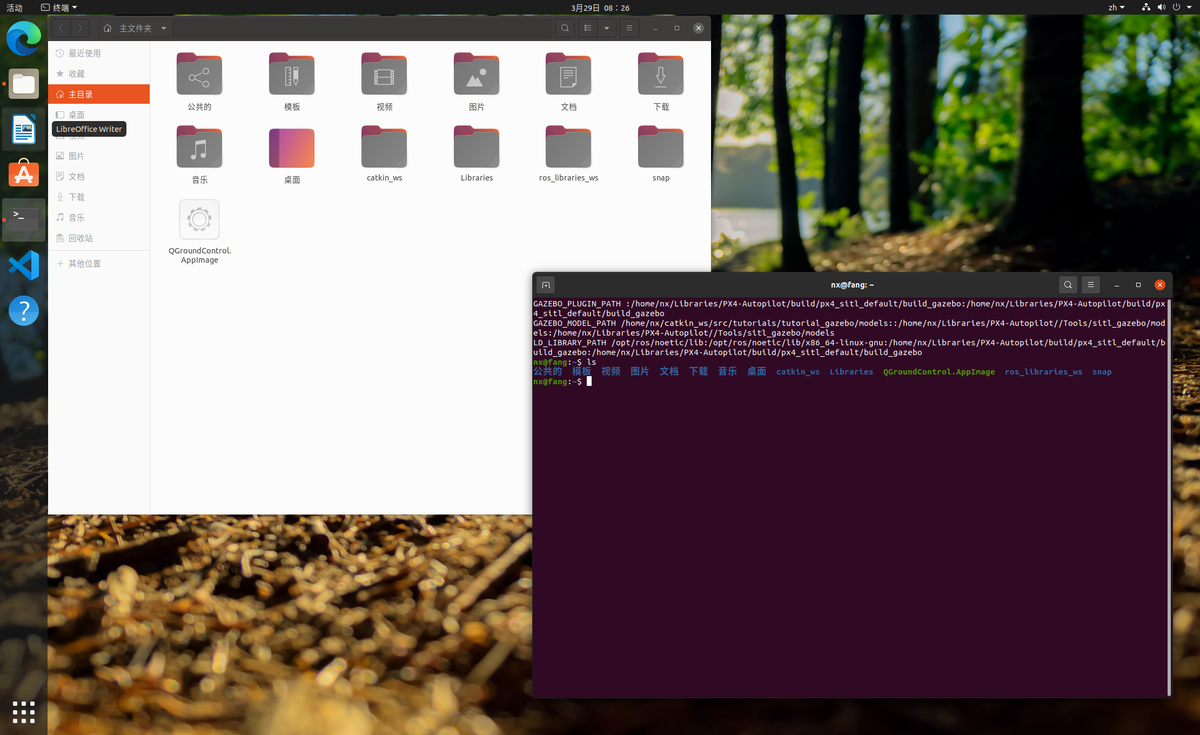
Task: Open the terminal hamburger menu
Action: click(1091, 285)
